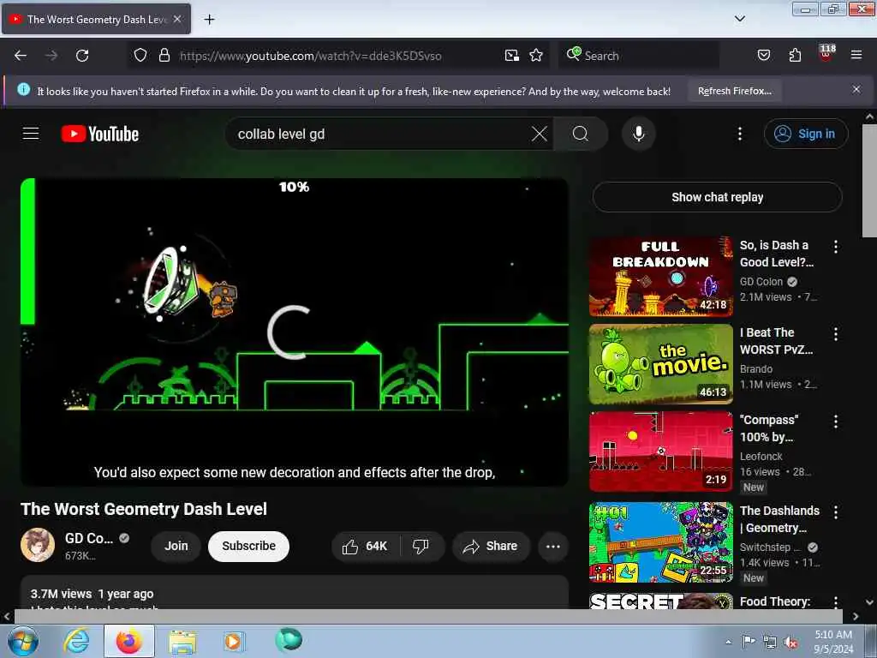The image size is (877, 658).
Task: Click video title The Worst Geometry Dash Level
Action: point(144,509)
